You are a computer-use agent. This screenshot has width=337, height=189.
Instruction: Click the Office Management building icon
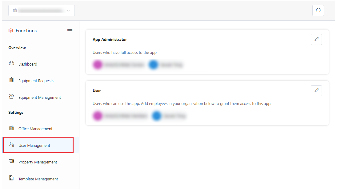tap(11, 128)
